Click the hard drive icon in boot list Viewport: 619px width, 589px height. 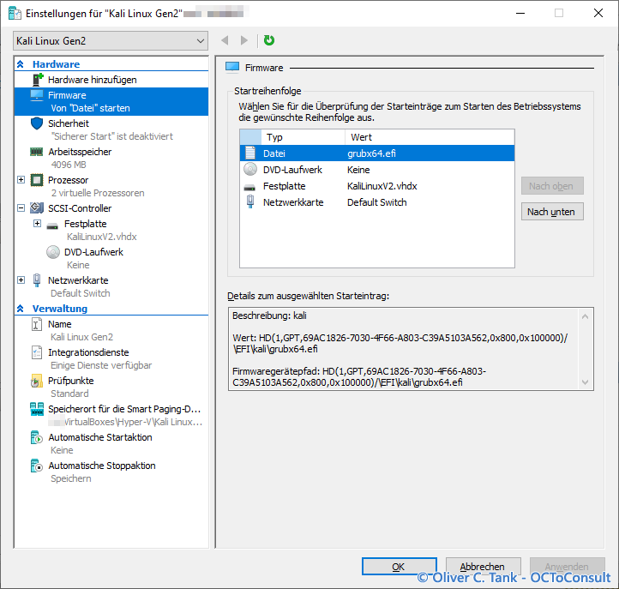tap(249, 188)
